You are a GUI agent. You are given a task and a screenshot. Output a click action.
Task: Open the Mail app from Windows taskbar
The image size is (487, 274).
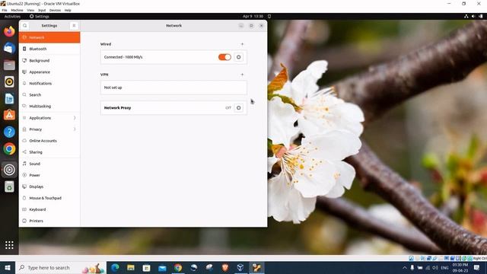tap(162, 267)
